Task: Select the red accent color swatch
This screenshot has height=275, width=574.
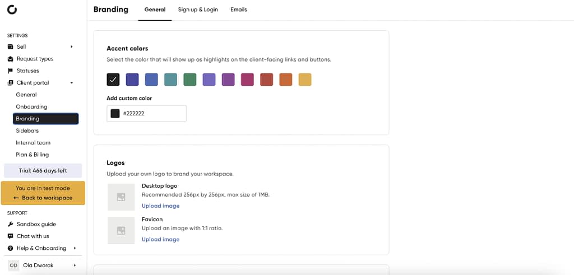Action: [266, 80]
